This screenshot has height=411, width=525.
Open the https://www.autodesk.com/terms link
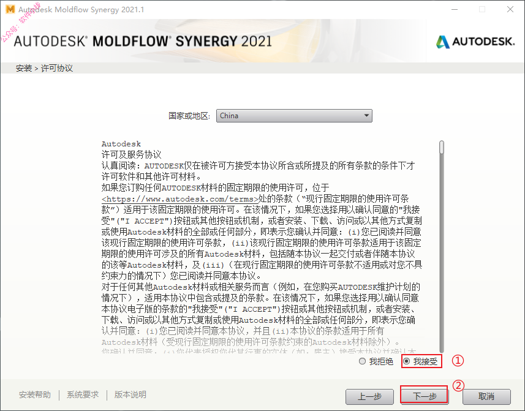click(x=180, y=199)
